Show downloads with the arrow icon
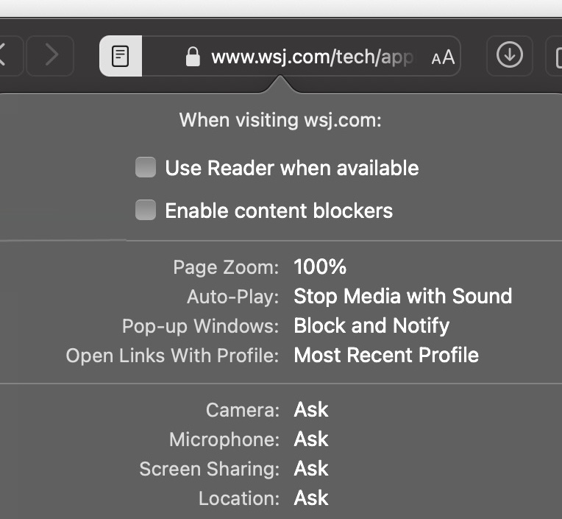 coord(509,55)
